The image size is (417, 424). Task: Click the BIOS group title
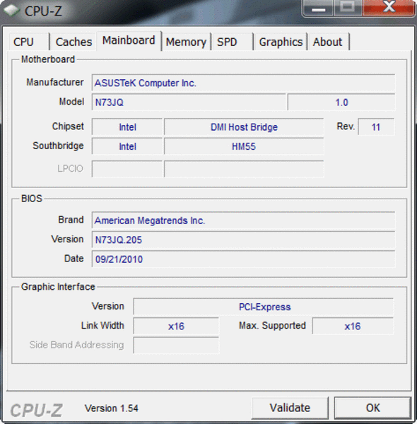click(32, 199)
